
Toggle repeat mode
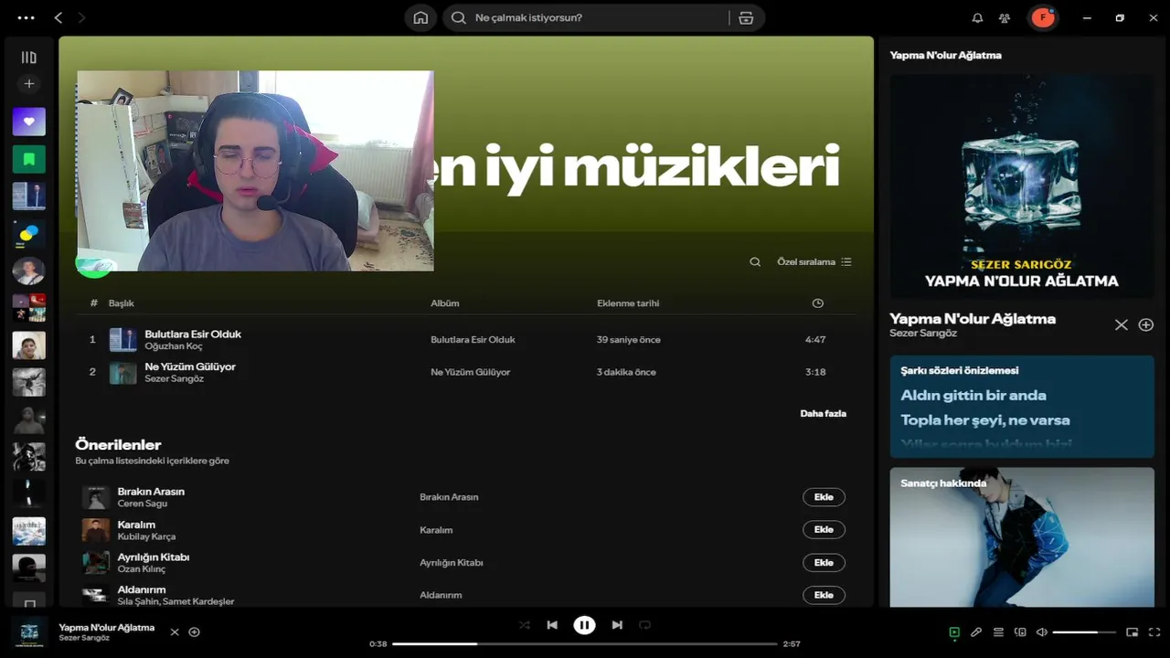pyautogui.click(x=644, y=625)
